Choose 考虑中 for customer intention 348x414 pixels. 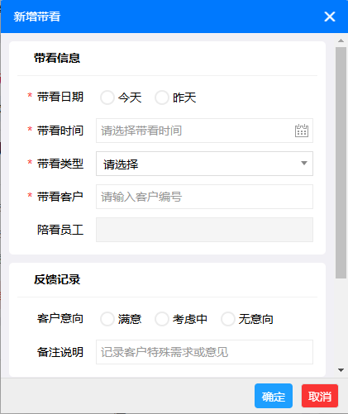[162, 319]
